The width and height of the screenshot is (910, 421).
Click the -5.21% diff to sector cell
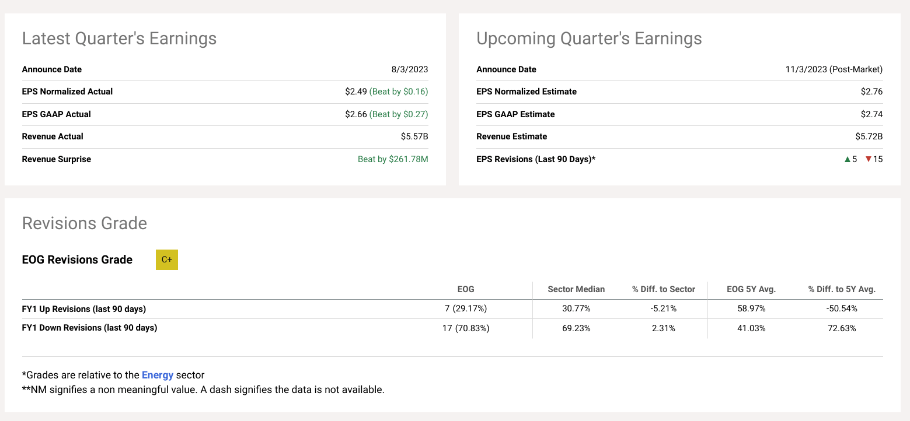coord(664,309)
